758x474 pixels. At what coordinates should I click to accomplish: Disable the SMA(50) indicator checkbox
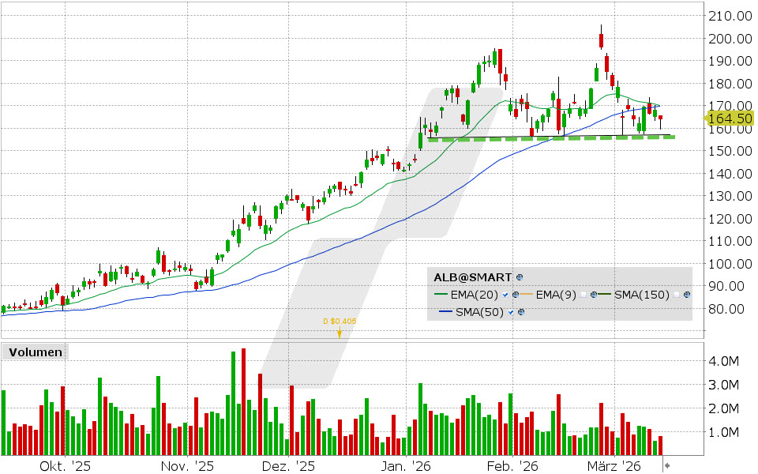[510, 311]
